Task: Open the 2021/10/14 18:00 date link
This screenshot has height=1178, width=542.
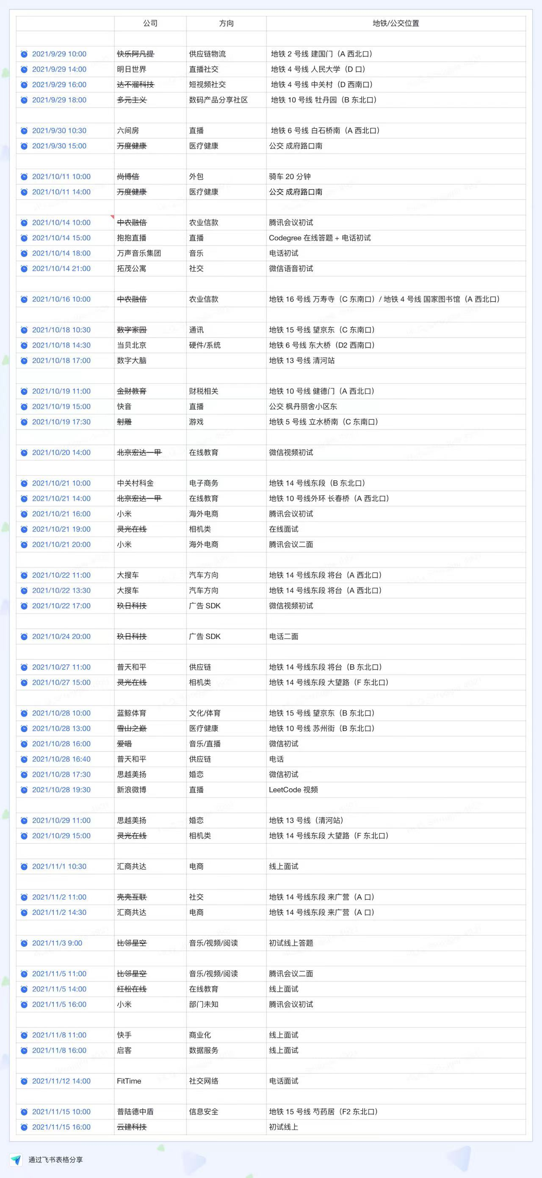Action: (61, 253)
